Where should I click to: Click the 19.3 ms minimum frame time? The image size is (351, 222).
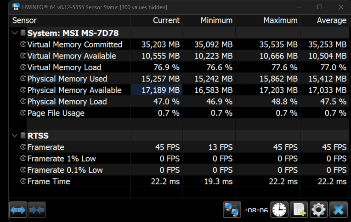point(218,182)
